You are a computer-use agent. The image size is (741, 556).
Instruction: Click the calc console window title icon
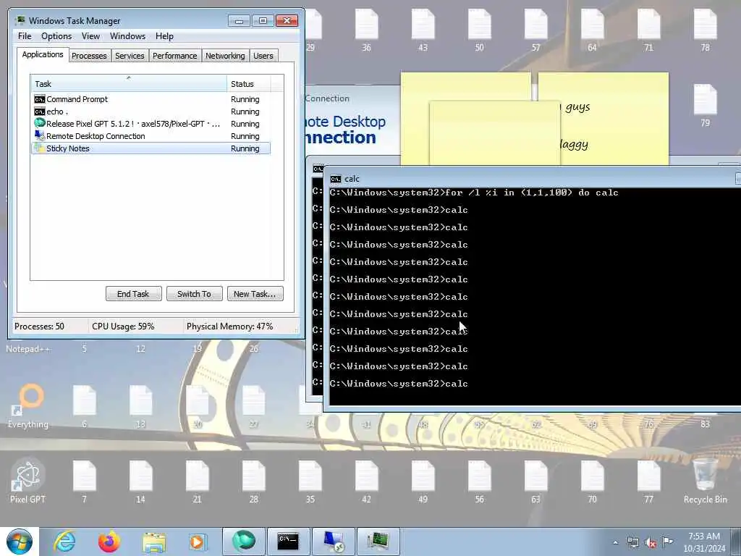336,179
